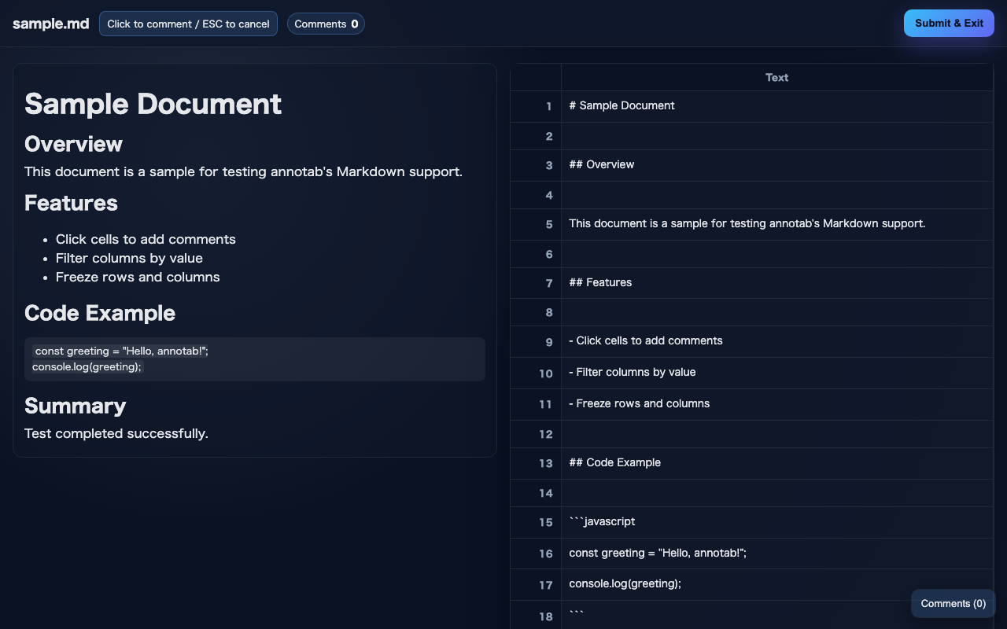
Task: Click 'Test completed successfully.' in the preview
Action: (x=116, y=433)
